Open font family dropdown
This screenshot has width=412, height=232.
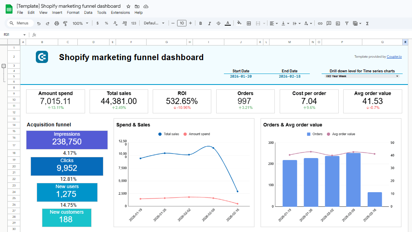(154, 23)
